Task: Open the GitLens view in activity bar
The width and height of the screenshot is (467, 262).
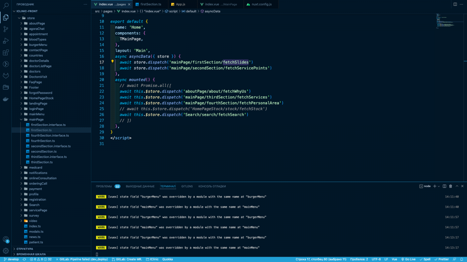Action: tap(6, 64)
